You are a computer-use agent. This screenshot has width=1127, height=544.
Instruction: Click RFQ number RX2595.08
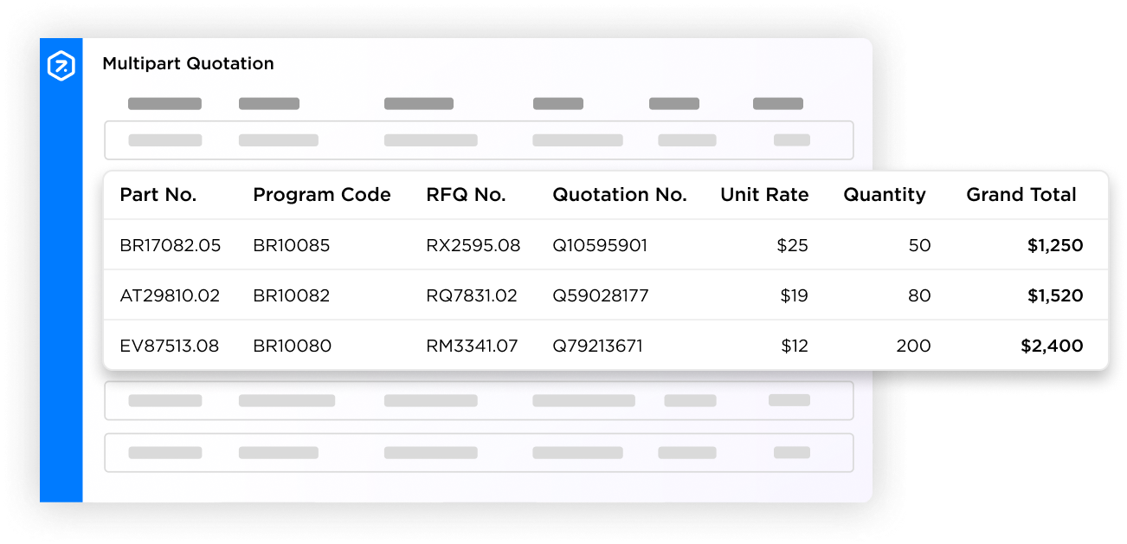click(473, 245)
